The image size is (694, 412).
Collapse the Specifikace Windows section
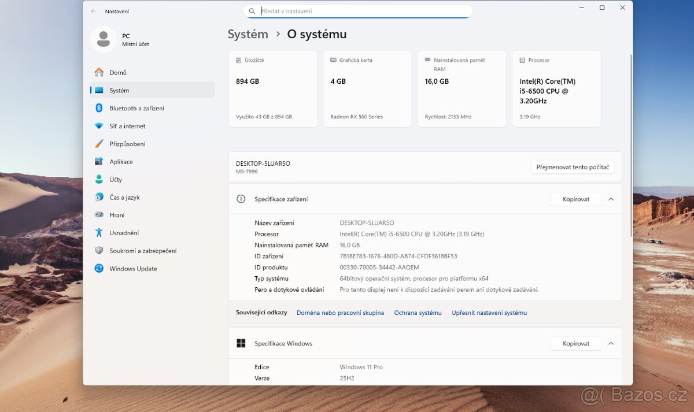[x=611, y=343]
